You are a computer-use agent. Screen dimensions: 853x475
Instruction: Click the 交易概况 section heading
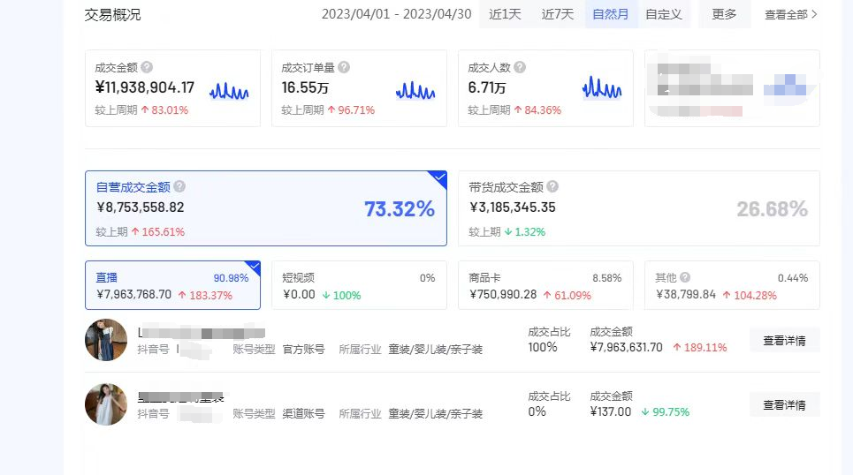coord(112,15)
